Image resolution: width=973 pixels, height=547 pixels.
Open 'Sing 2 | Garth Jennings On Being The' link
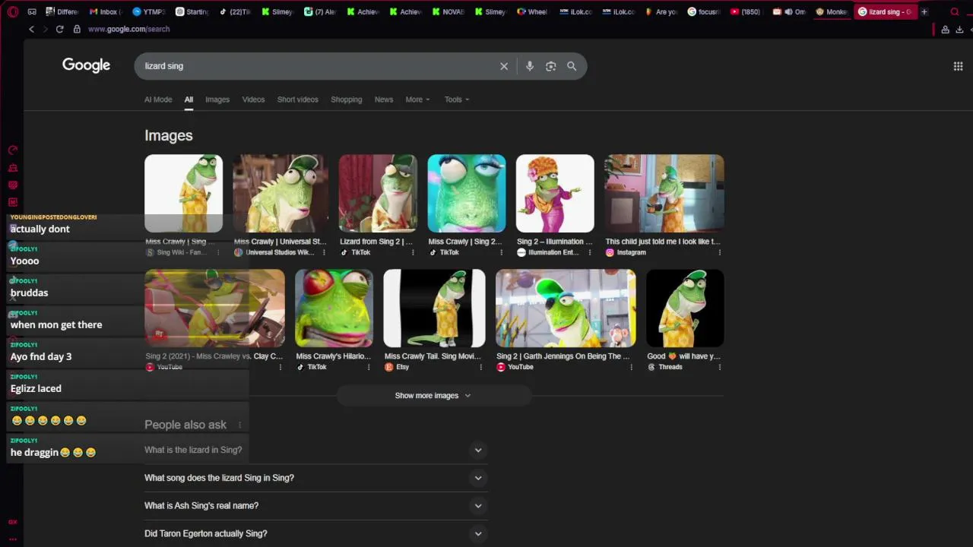click(563, 356)
